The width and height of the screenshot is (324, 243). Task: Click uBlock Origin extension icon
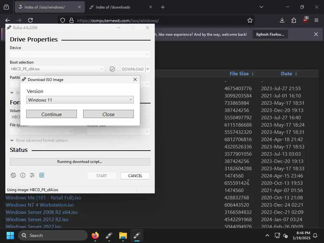click(x=305, y=20)
